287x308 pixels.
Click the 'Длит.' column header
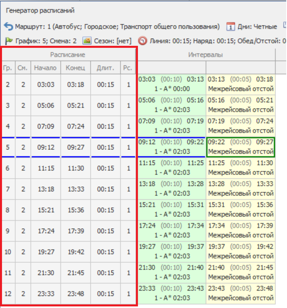click(105, 68)
